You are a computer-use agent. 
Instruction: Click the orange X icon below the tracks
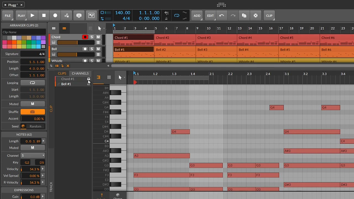68,66
